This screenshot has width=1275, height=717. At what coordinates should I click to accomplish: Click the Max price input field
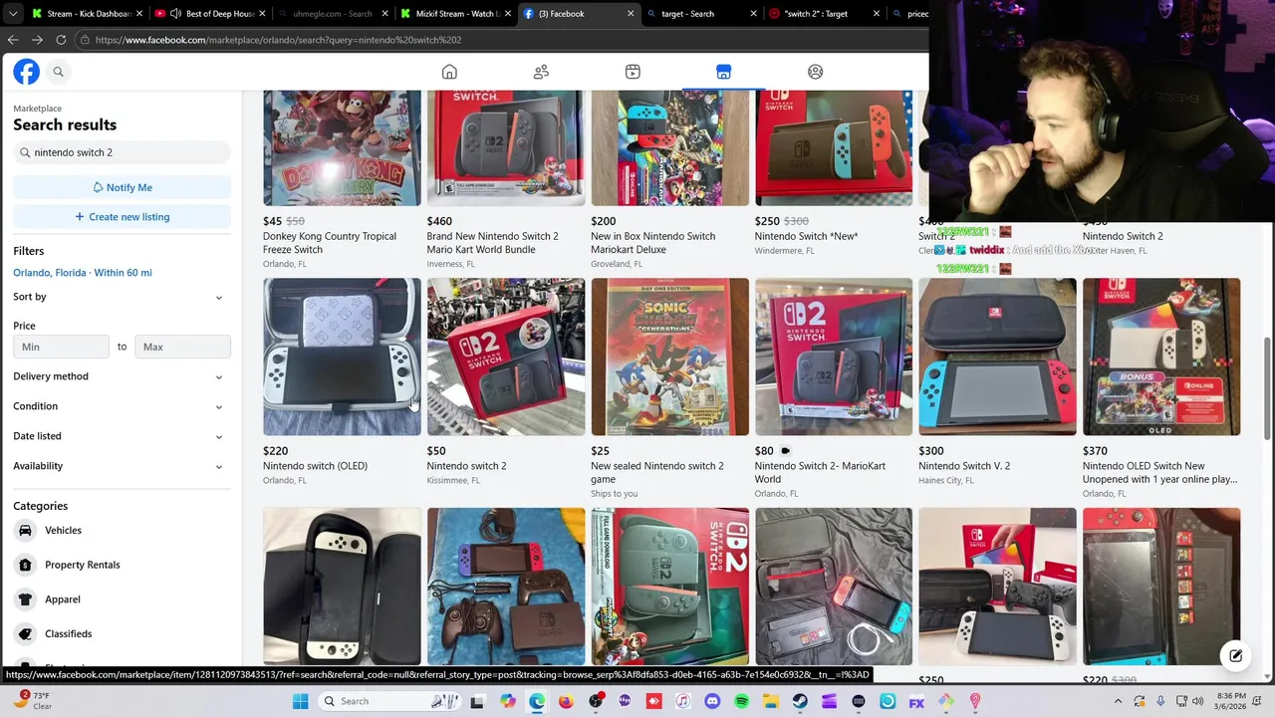[182, 347]
